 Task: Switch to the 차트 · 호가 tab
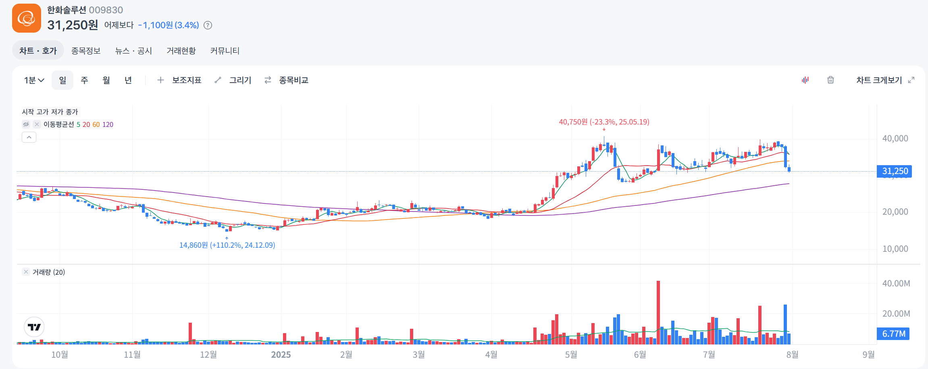pos(38,51)
